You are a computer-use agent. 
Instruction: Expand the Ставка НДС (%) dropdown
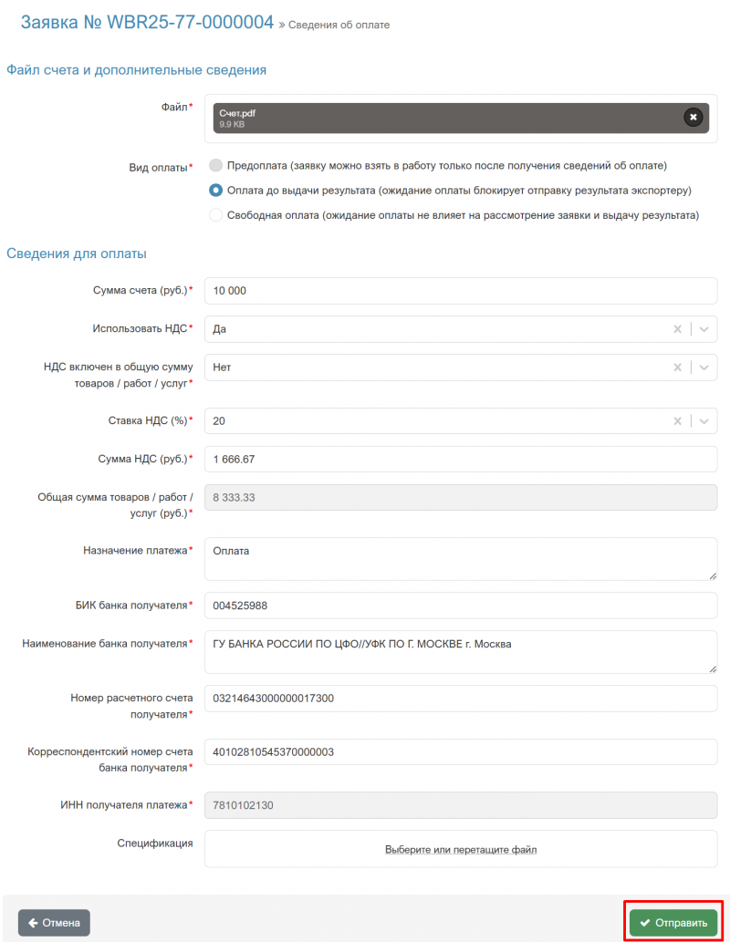click(704, 421)
